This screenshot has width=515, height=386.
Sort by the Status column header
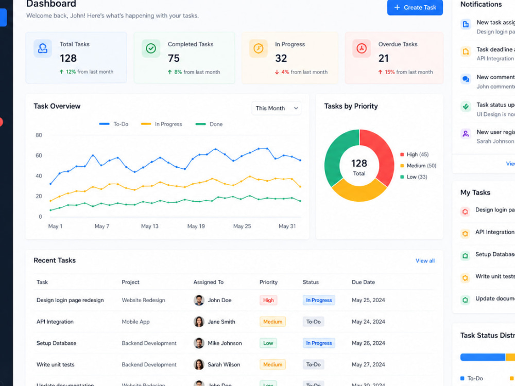point(311,282)
